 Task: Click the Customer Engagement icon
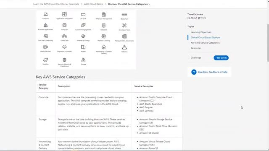83,25
